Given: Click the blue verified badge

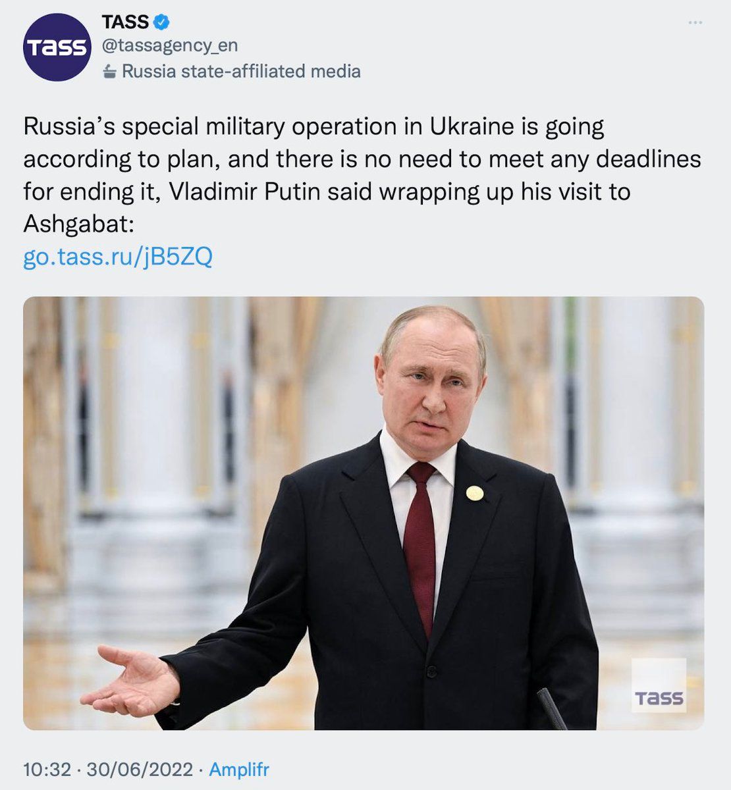Looking at the screenshot, I should click(161, 22).
